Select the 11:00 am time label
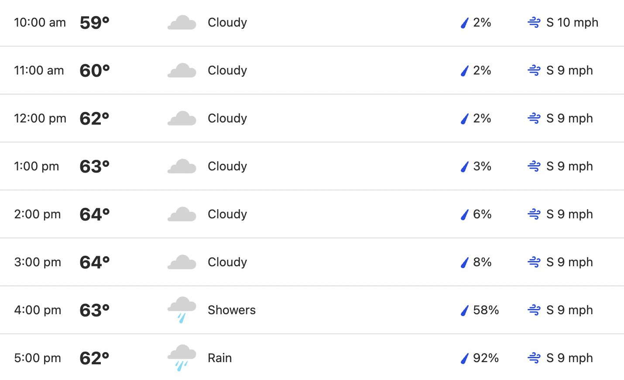 pos(39,70)
